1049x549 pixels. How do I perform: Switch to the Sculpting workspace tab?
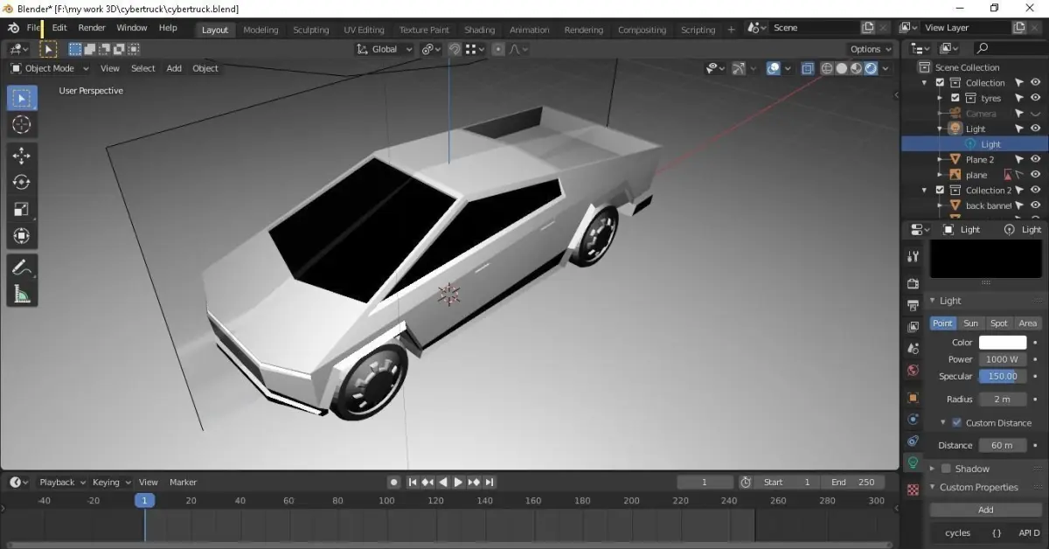point(311,30)
